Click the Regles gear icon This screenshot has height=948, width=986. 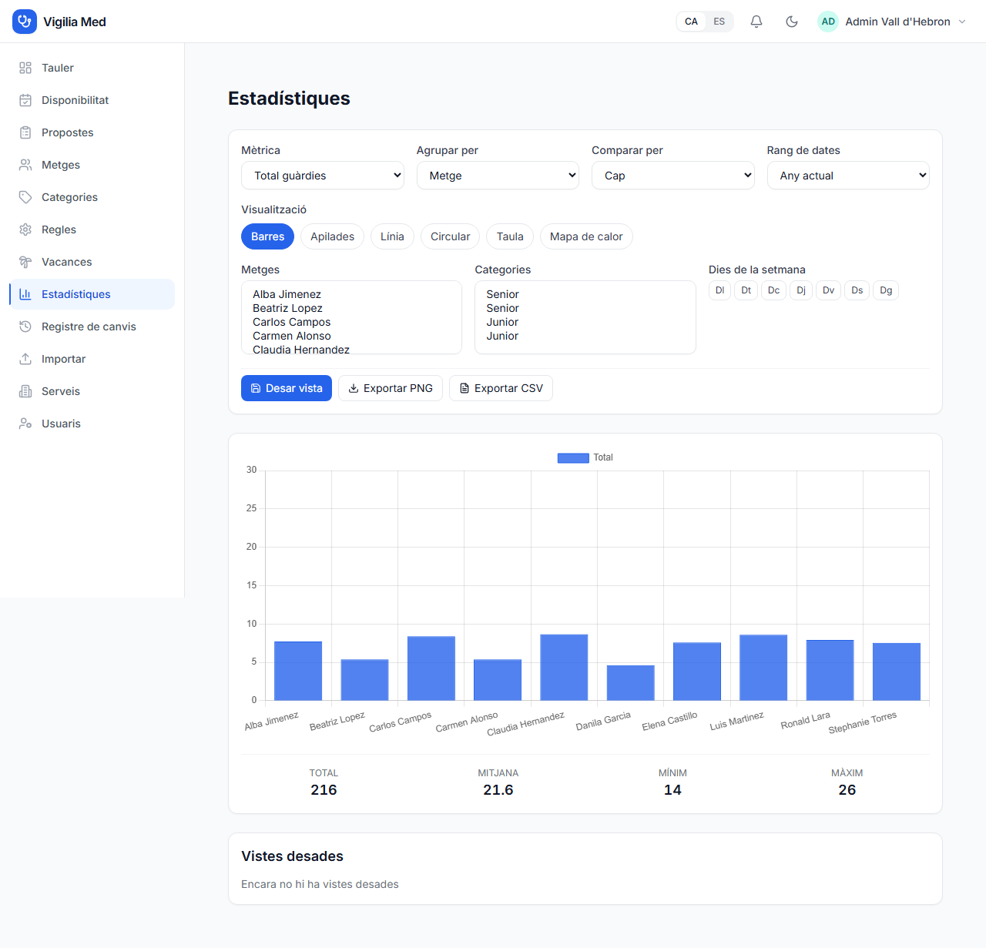pyautogui.click(x=25, y=229)
